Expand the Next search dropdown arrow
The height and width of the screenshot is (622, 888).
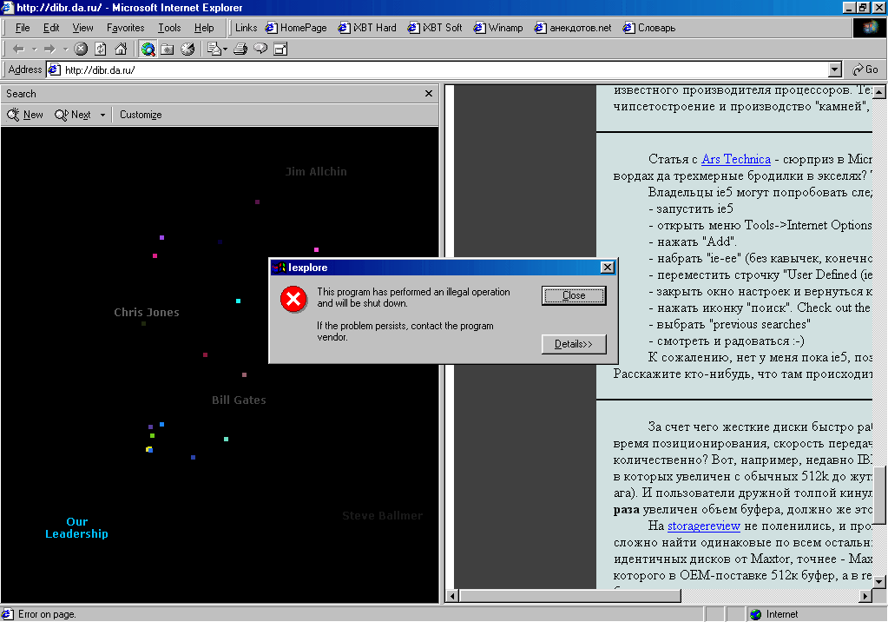pyautogui.click(x=102, y=115)
